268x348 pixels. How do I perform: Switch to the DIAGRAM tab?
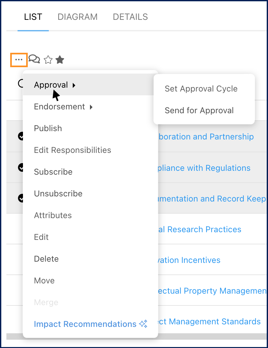78,17
